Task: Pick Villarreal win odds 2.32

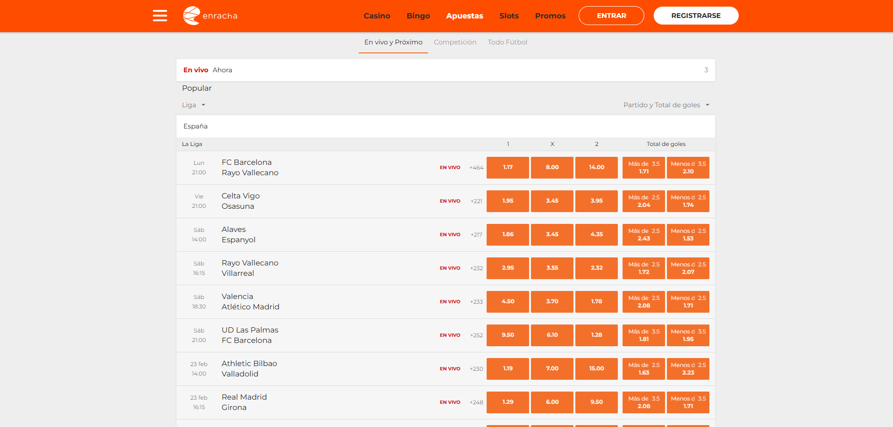Action: (x=597, y=268)
